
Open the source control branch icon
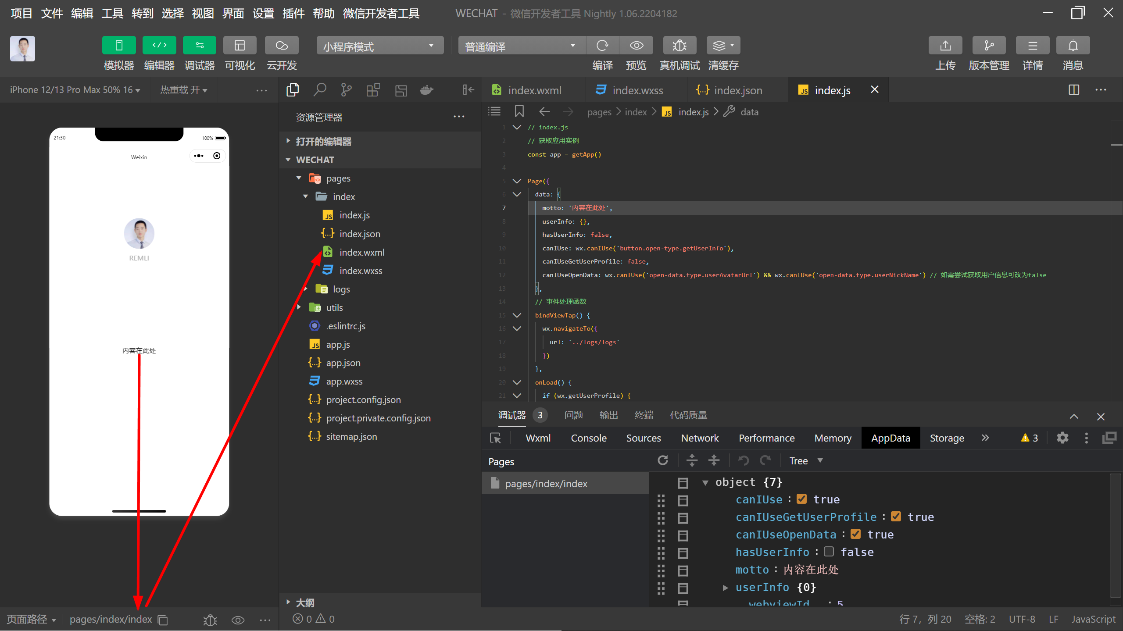346,90
